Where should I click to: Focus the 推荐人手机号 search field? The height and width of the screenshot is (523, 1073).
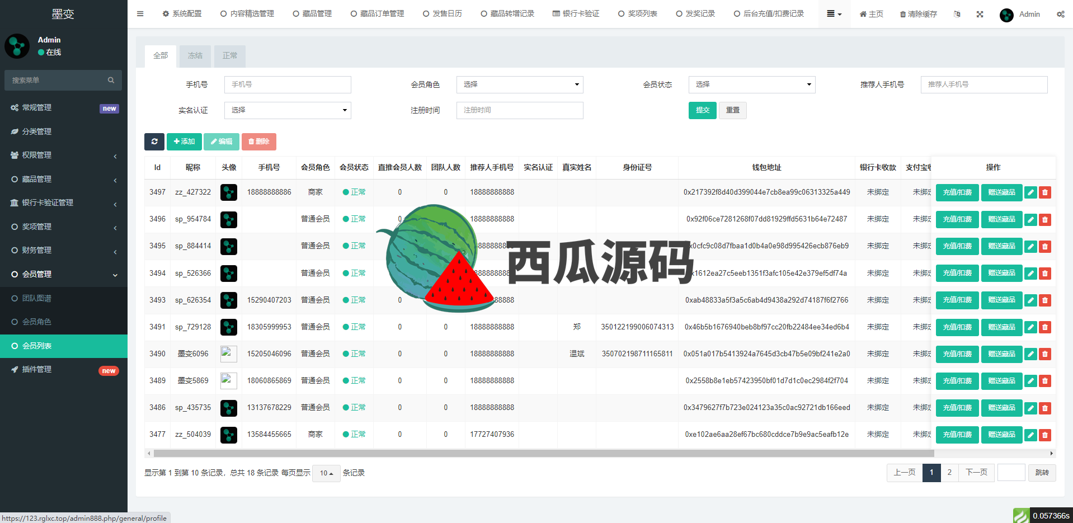click(984, 84)
